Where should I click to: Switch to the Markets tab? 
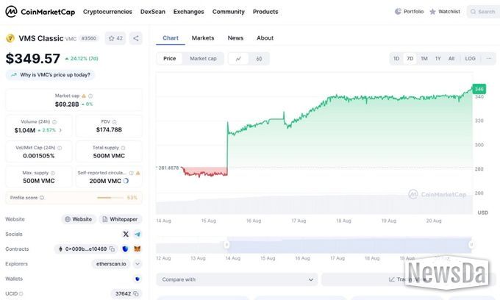(x=203, y=38)
